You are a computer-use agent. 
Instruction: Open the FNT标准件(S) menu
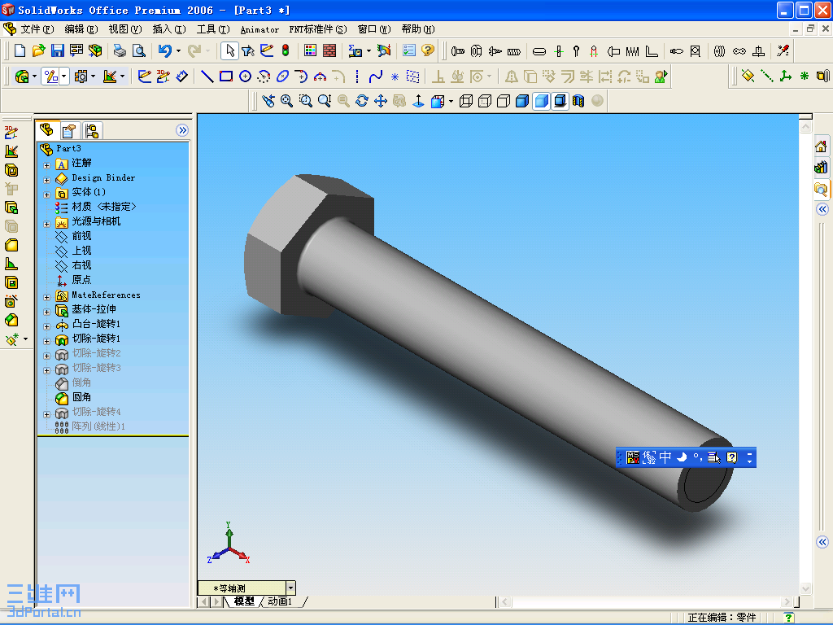coord(318,29)
